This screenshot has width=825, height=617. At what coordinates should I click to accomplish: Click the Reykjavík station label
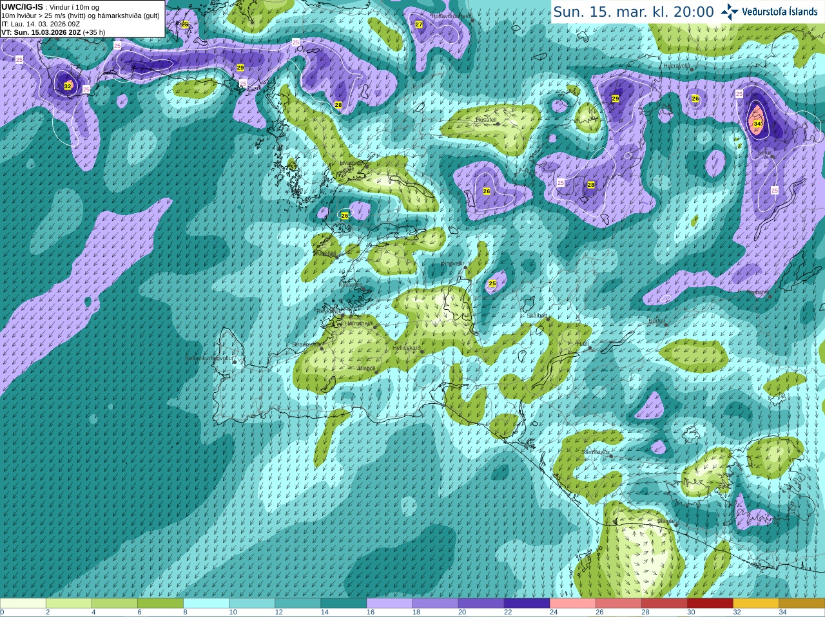(327, 311)
